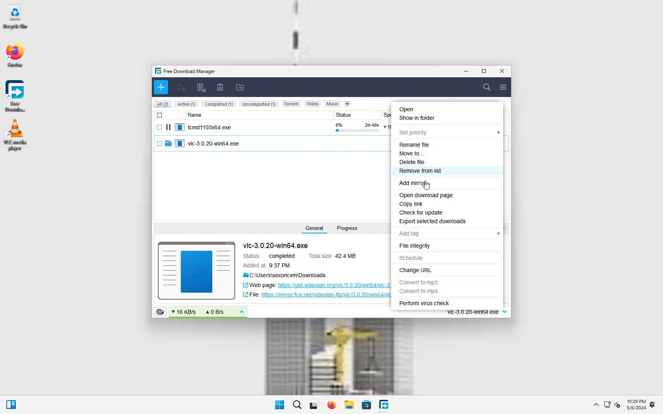Select File integrity in the context menu
Screen dimensions: 663x414
click(447, 246)
